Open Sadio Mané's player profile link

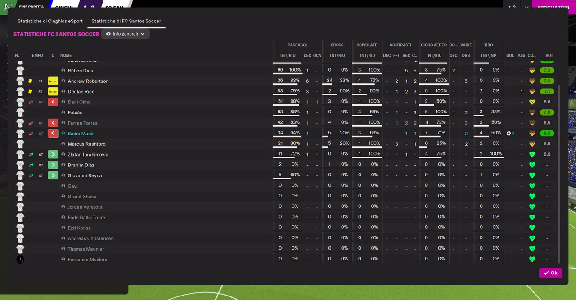[81, 134]
